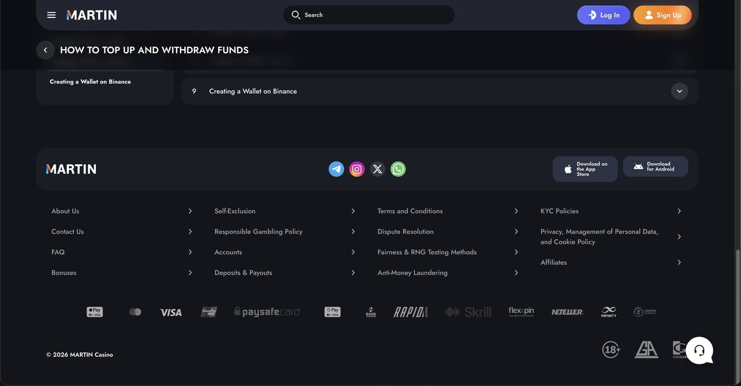741x386 pixels.
Task: Click the chevron next to Terms and Conditions
Action: 516,211
